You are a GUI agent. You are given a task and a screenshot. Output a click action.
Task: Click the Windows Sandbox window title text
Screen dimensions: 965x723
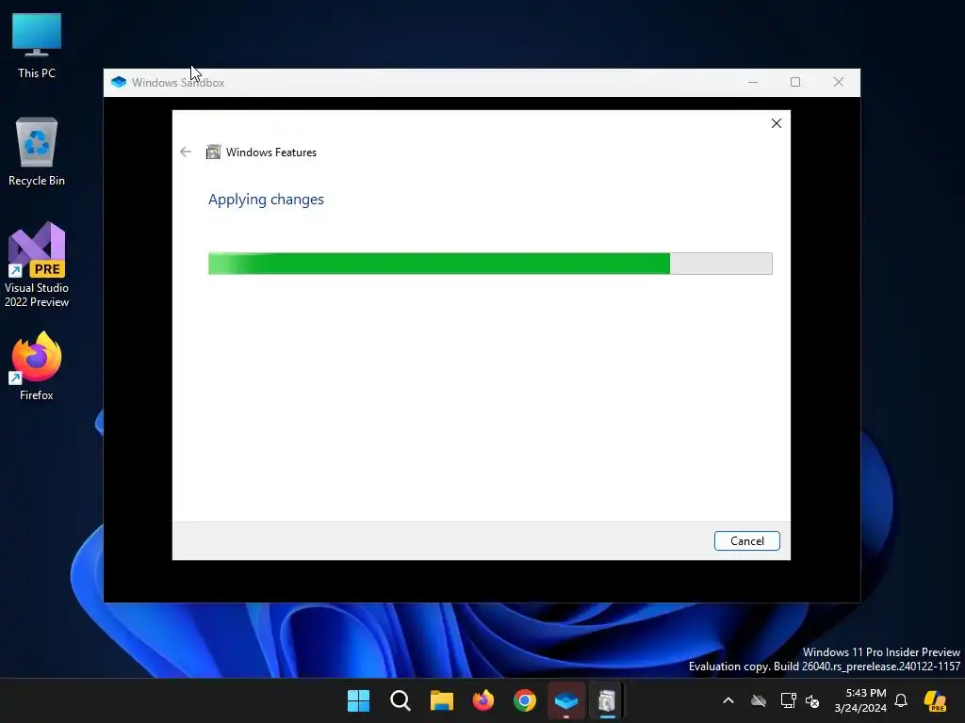pos(178,83)
